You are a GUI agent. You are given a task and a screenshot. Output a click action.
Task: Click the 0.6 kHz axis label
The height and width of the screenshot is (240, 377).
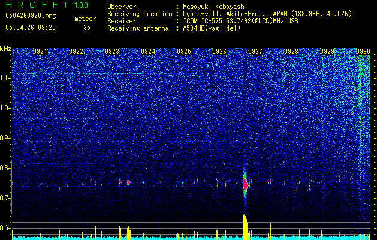5,228
